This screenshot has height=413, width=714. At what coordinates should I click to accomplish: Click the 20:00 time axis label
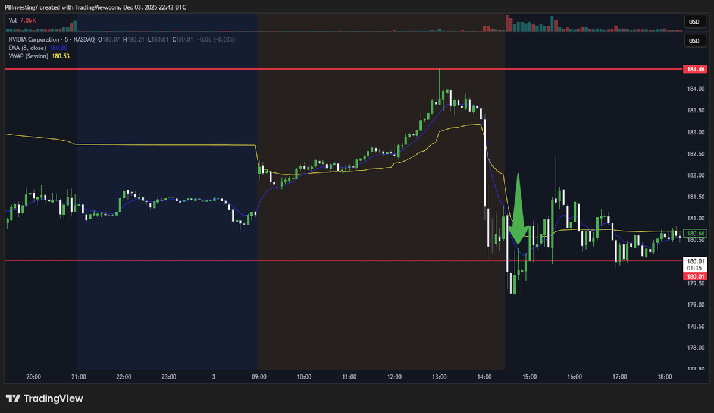pos(33,377)
